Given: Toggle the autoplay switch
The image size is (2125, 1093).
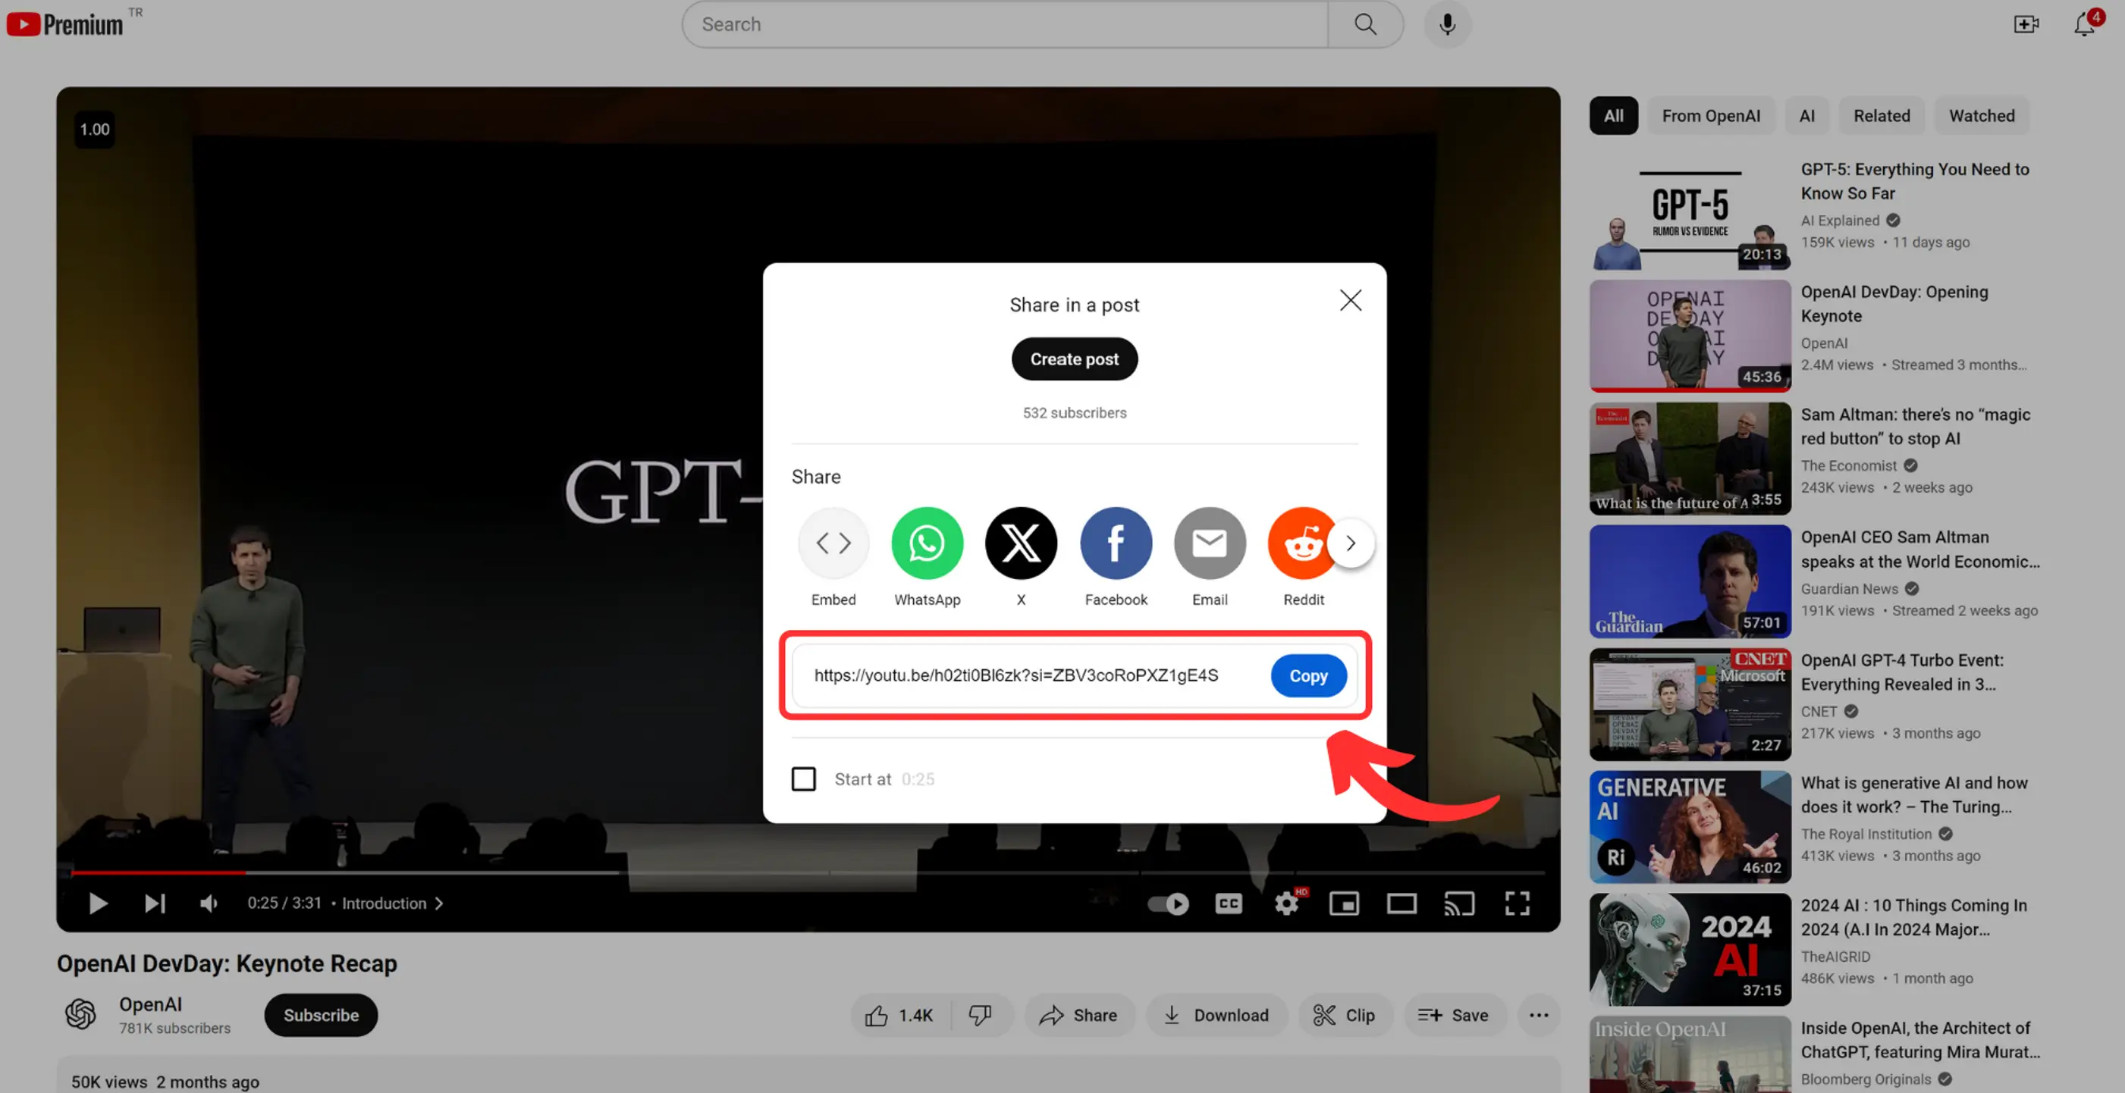Looking at the screenshot, I should click(1168, 904).
